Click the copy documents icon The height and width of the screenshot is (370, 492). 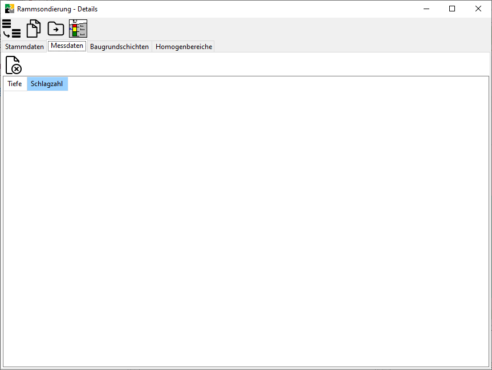(34, 29)
